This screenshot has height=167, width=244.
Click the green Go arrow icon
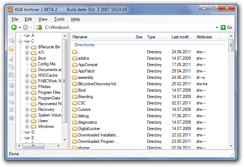pos(223,27)
